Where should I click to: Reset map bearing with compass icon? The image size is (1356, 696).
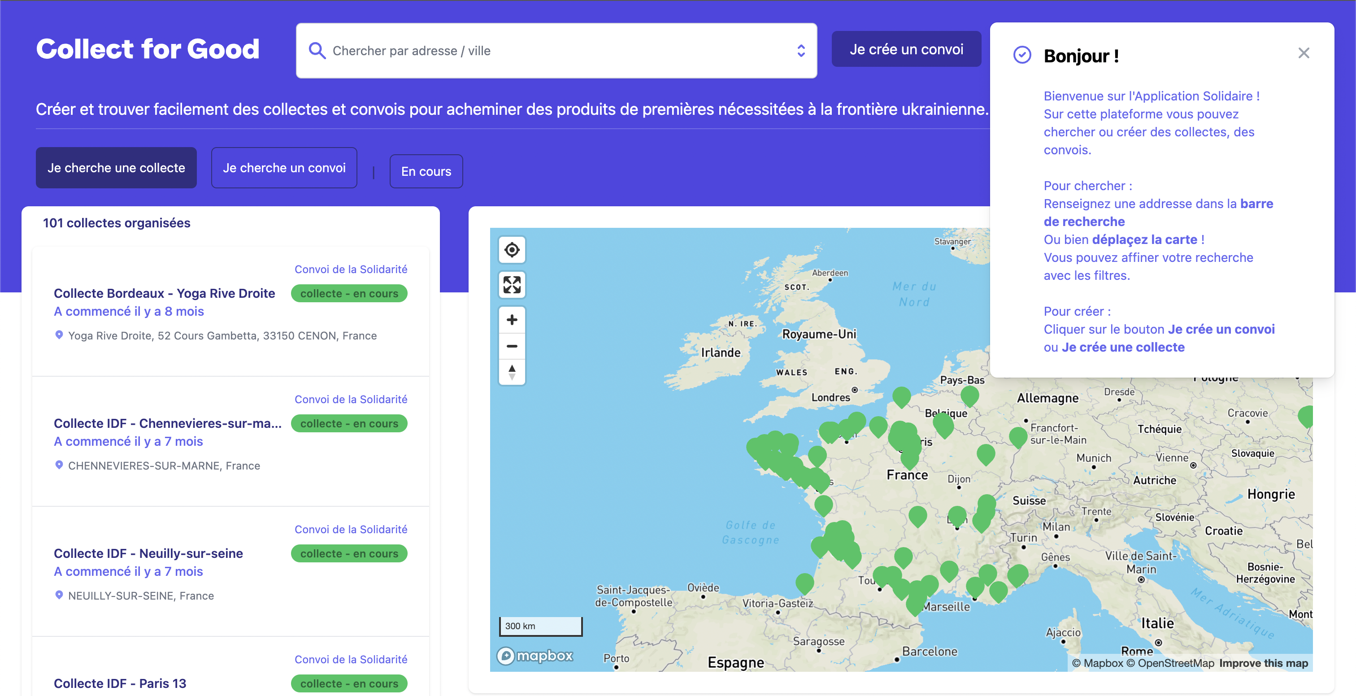[512, 372]
